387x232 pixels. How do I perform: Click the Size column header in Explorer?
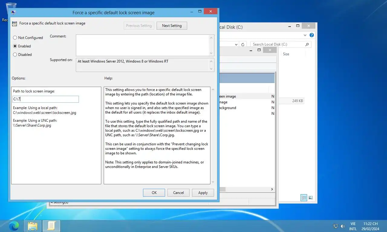286,54
